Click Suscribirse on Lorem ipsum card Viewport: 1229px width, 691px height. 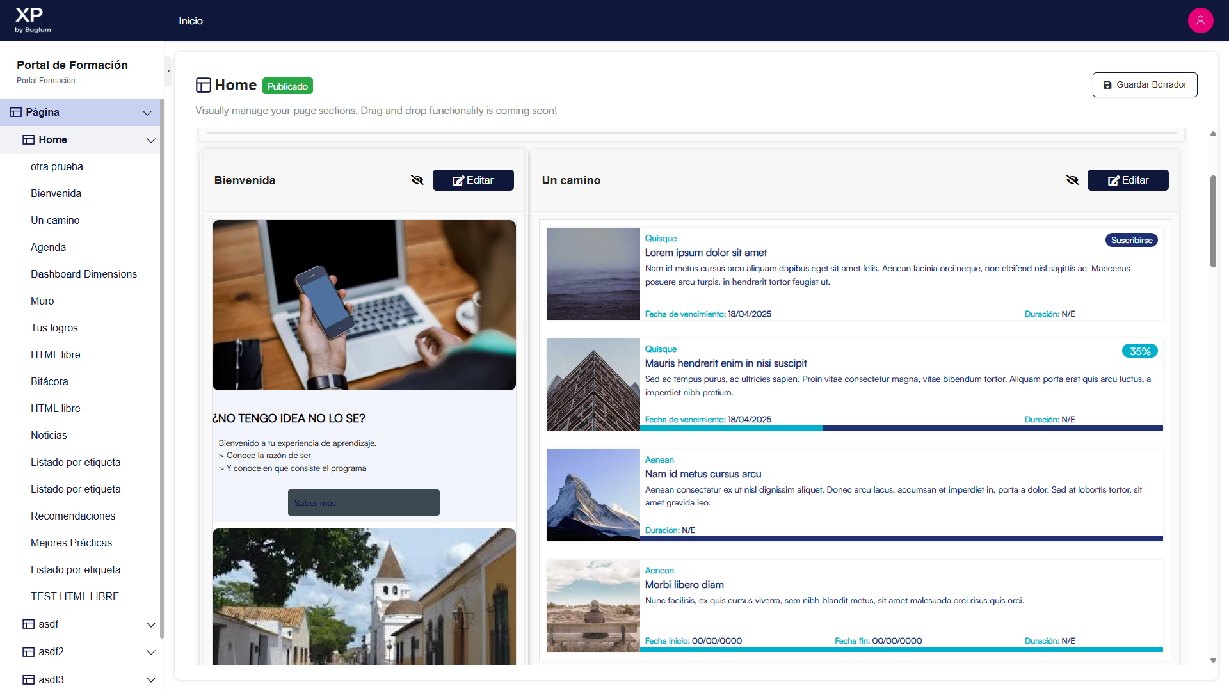[x=1132, y=241]
